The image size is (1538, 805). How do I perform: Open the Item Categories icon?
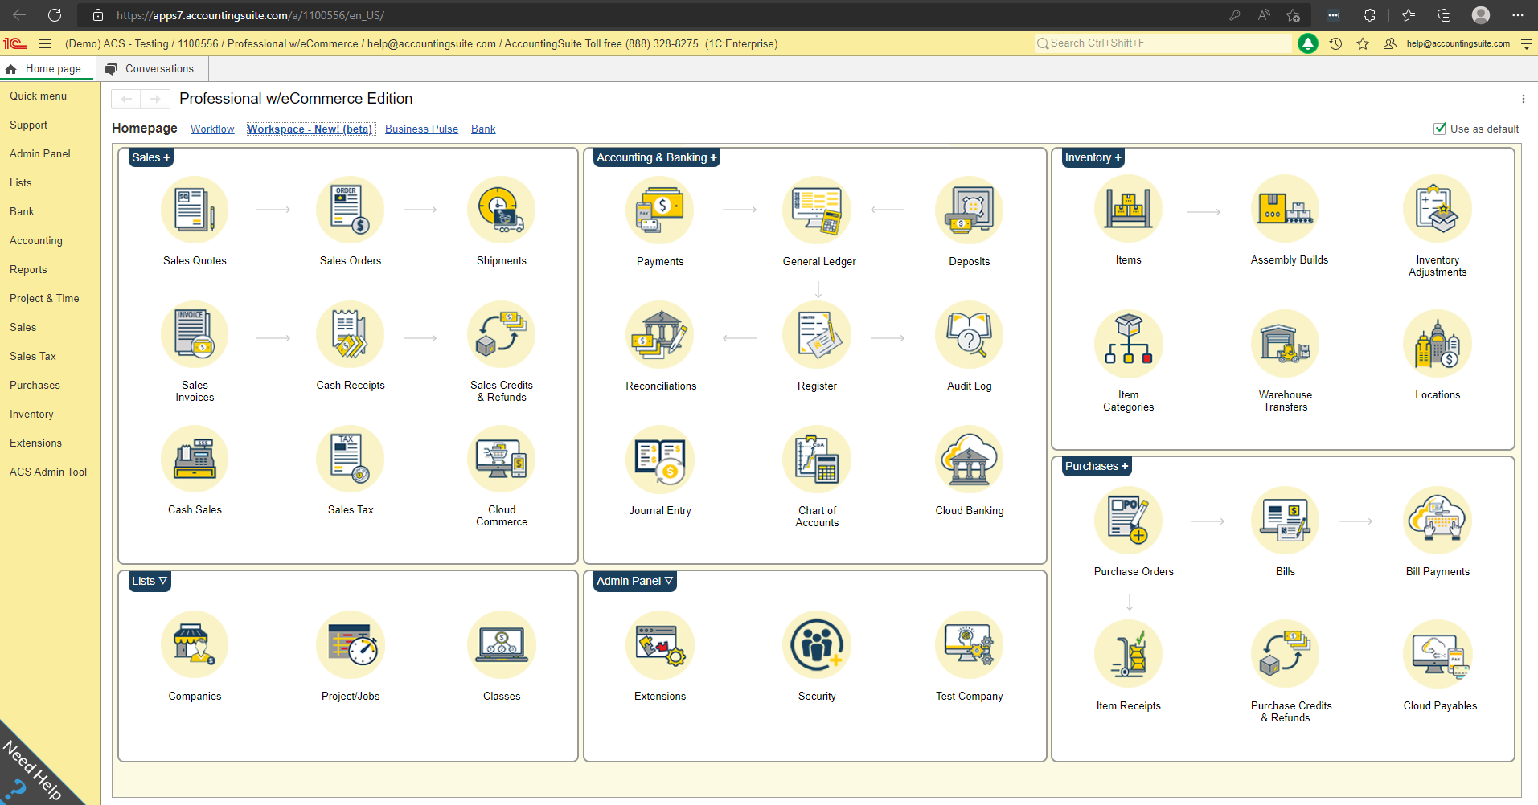[x=1128, y=344]
